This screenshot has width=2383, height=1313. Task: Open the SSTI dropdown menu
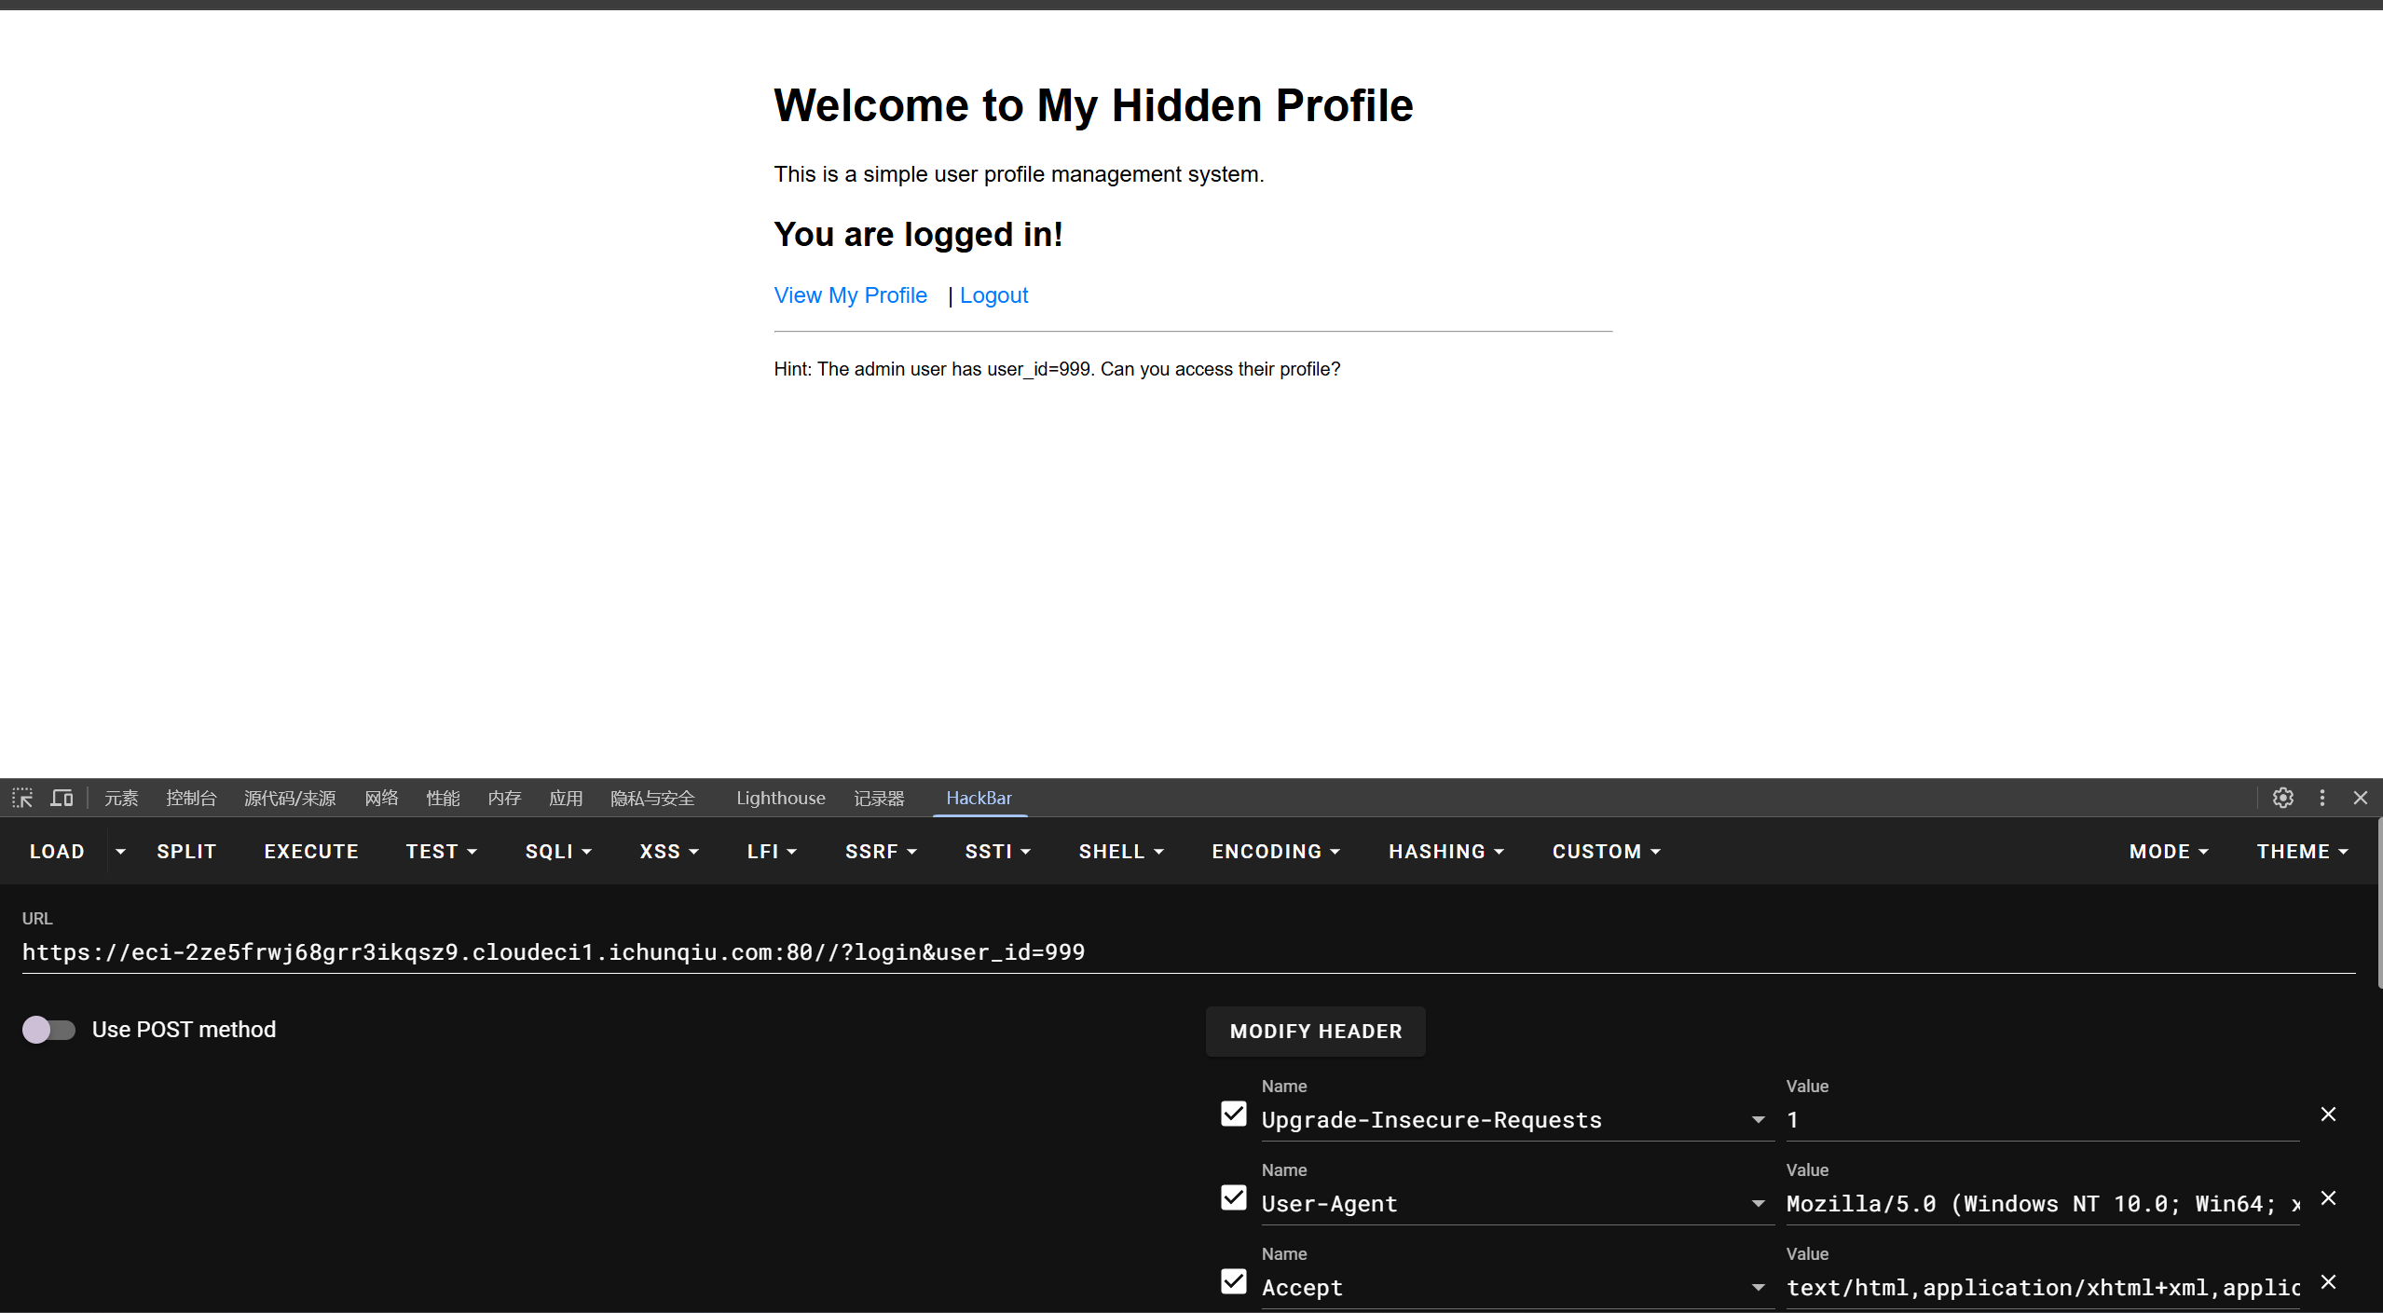[997, 852]
